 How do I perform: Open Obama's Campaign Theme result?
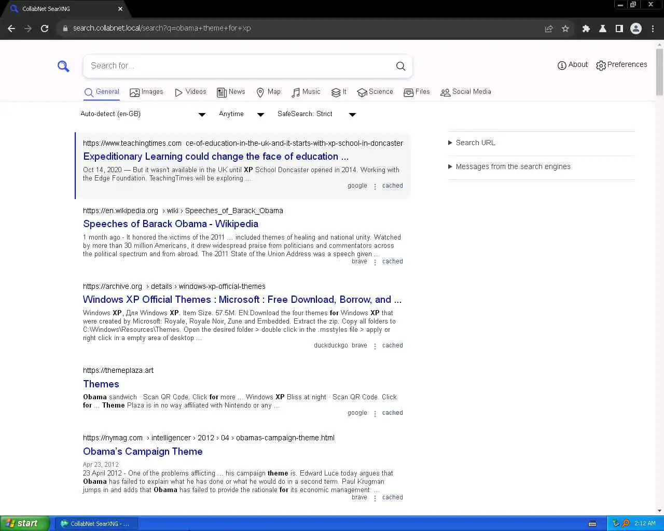tap(143, 451)
